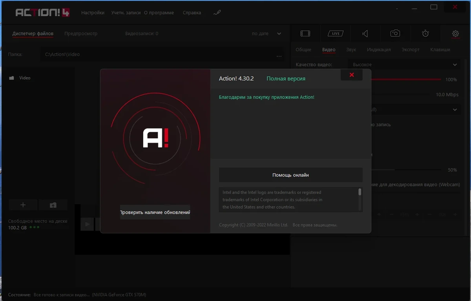Switch to LIVE streaming mode icon

pyautogui.click(x=336, y=33)
